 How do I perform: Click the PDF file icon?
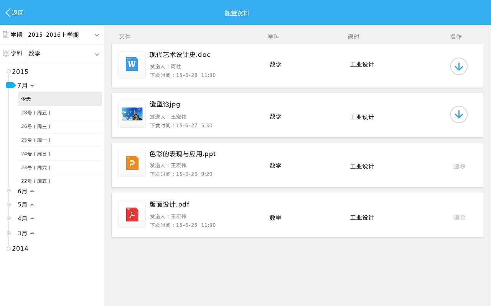point(132,214)
